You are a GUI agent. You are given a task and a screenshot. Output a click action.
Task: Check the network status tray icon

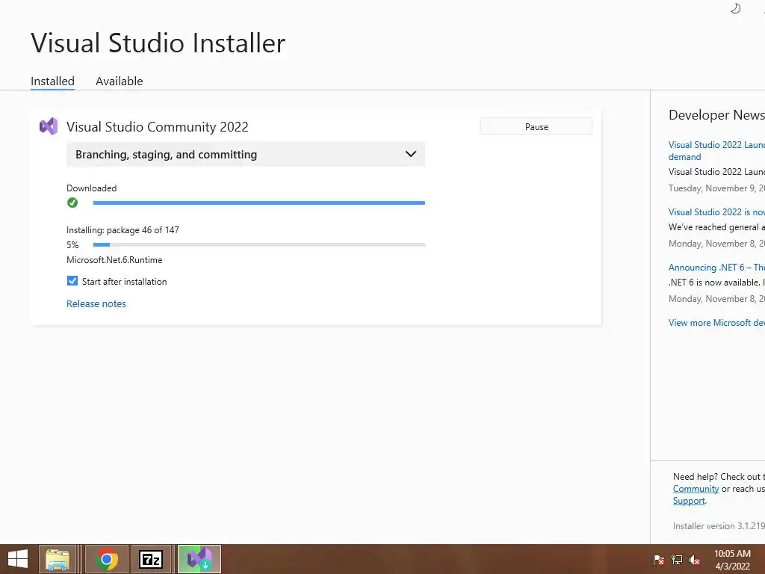tap(677, 559)
